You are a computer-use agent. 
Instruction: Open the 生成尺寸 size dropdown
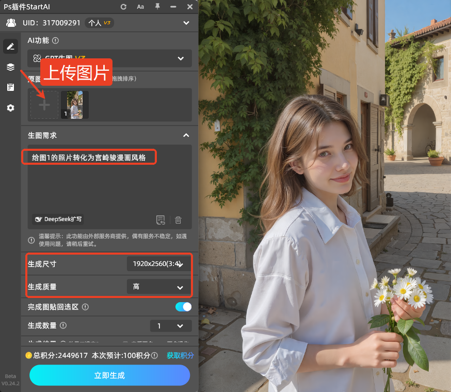pos(159,263)
